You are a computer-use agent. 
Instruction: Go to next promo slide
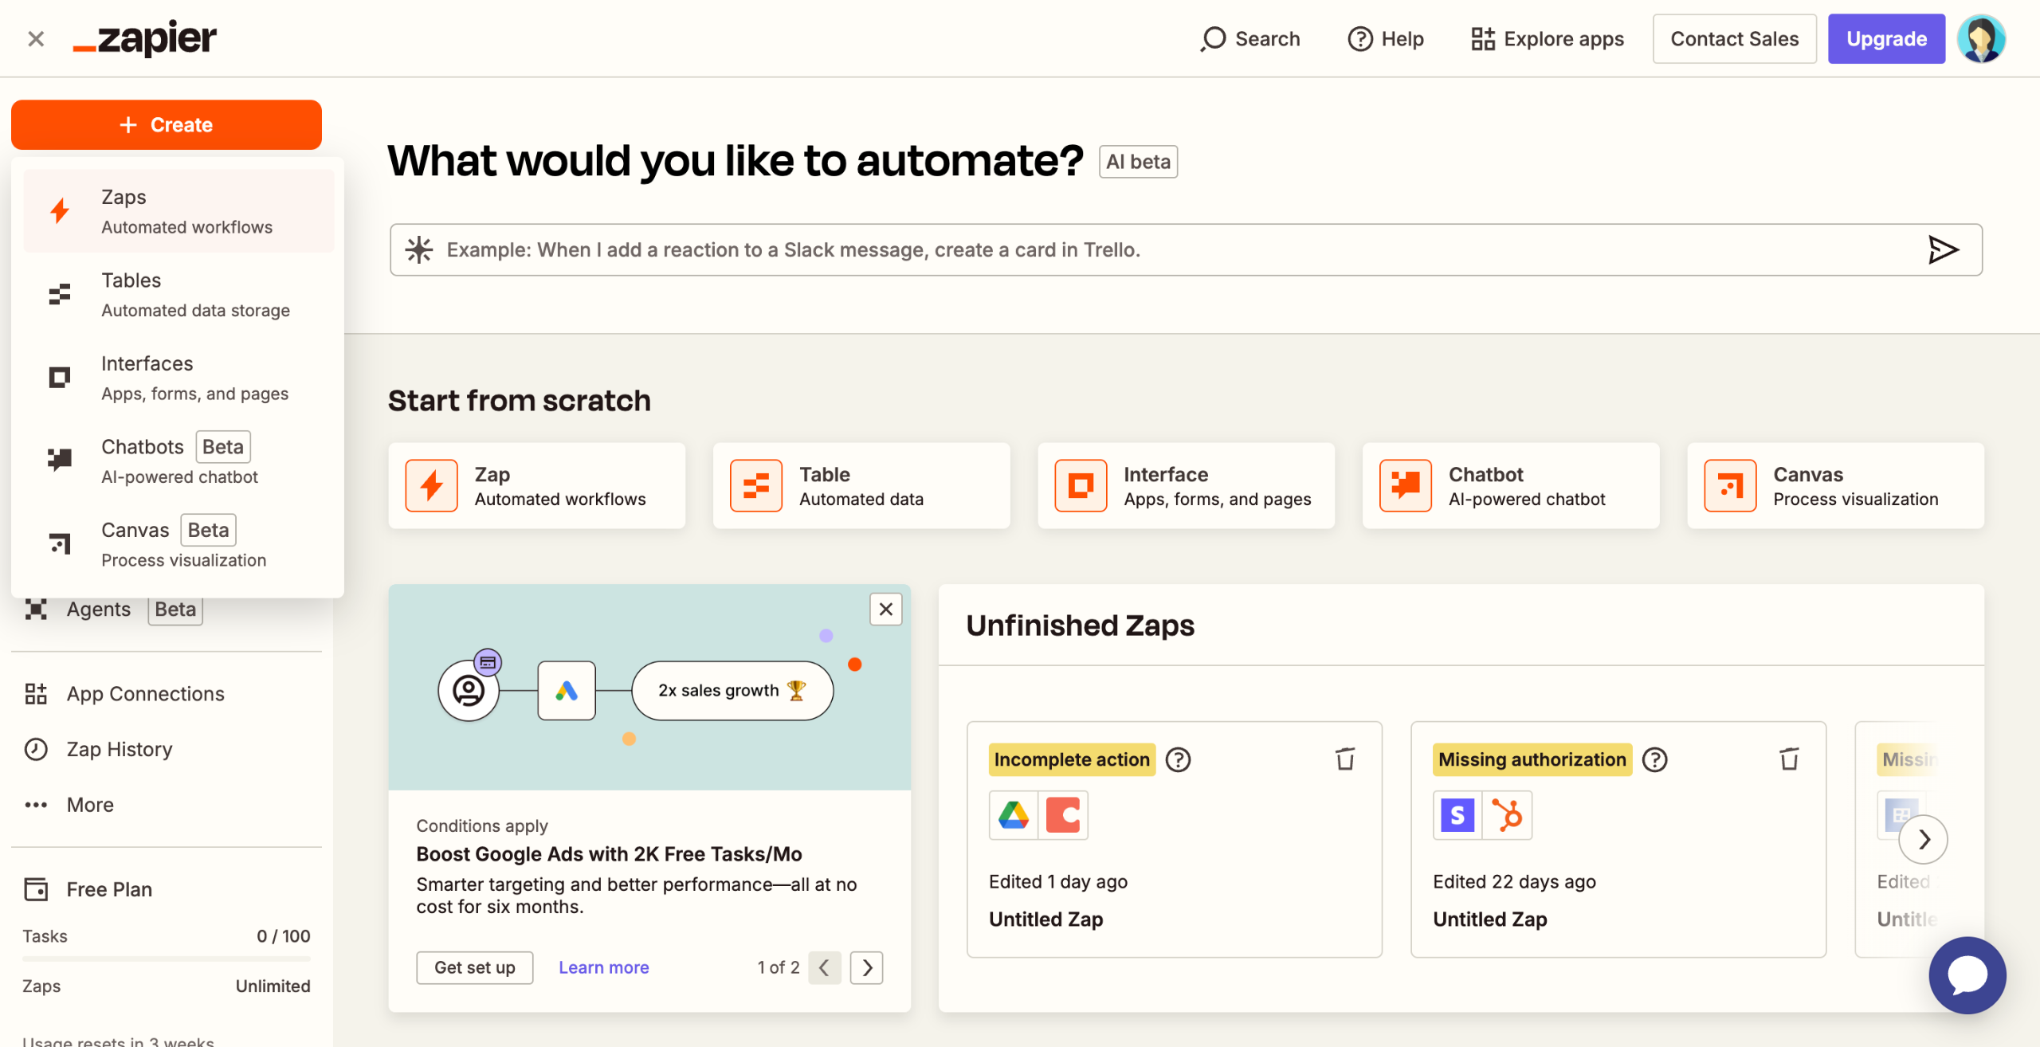pyautogui.click(x=867, y=967)
